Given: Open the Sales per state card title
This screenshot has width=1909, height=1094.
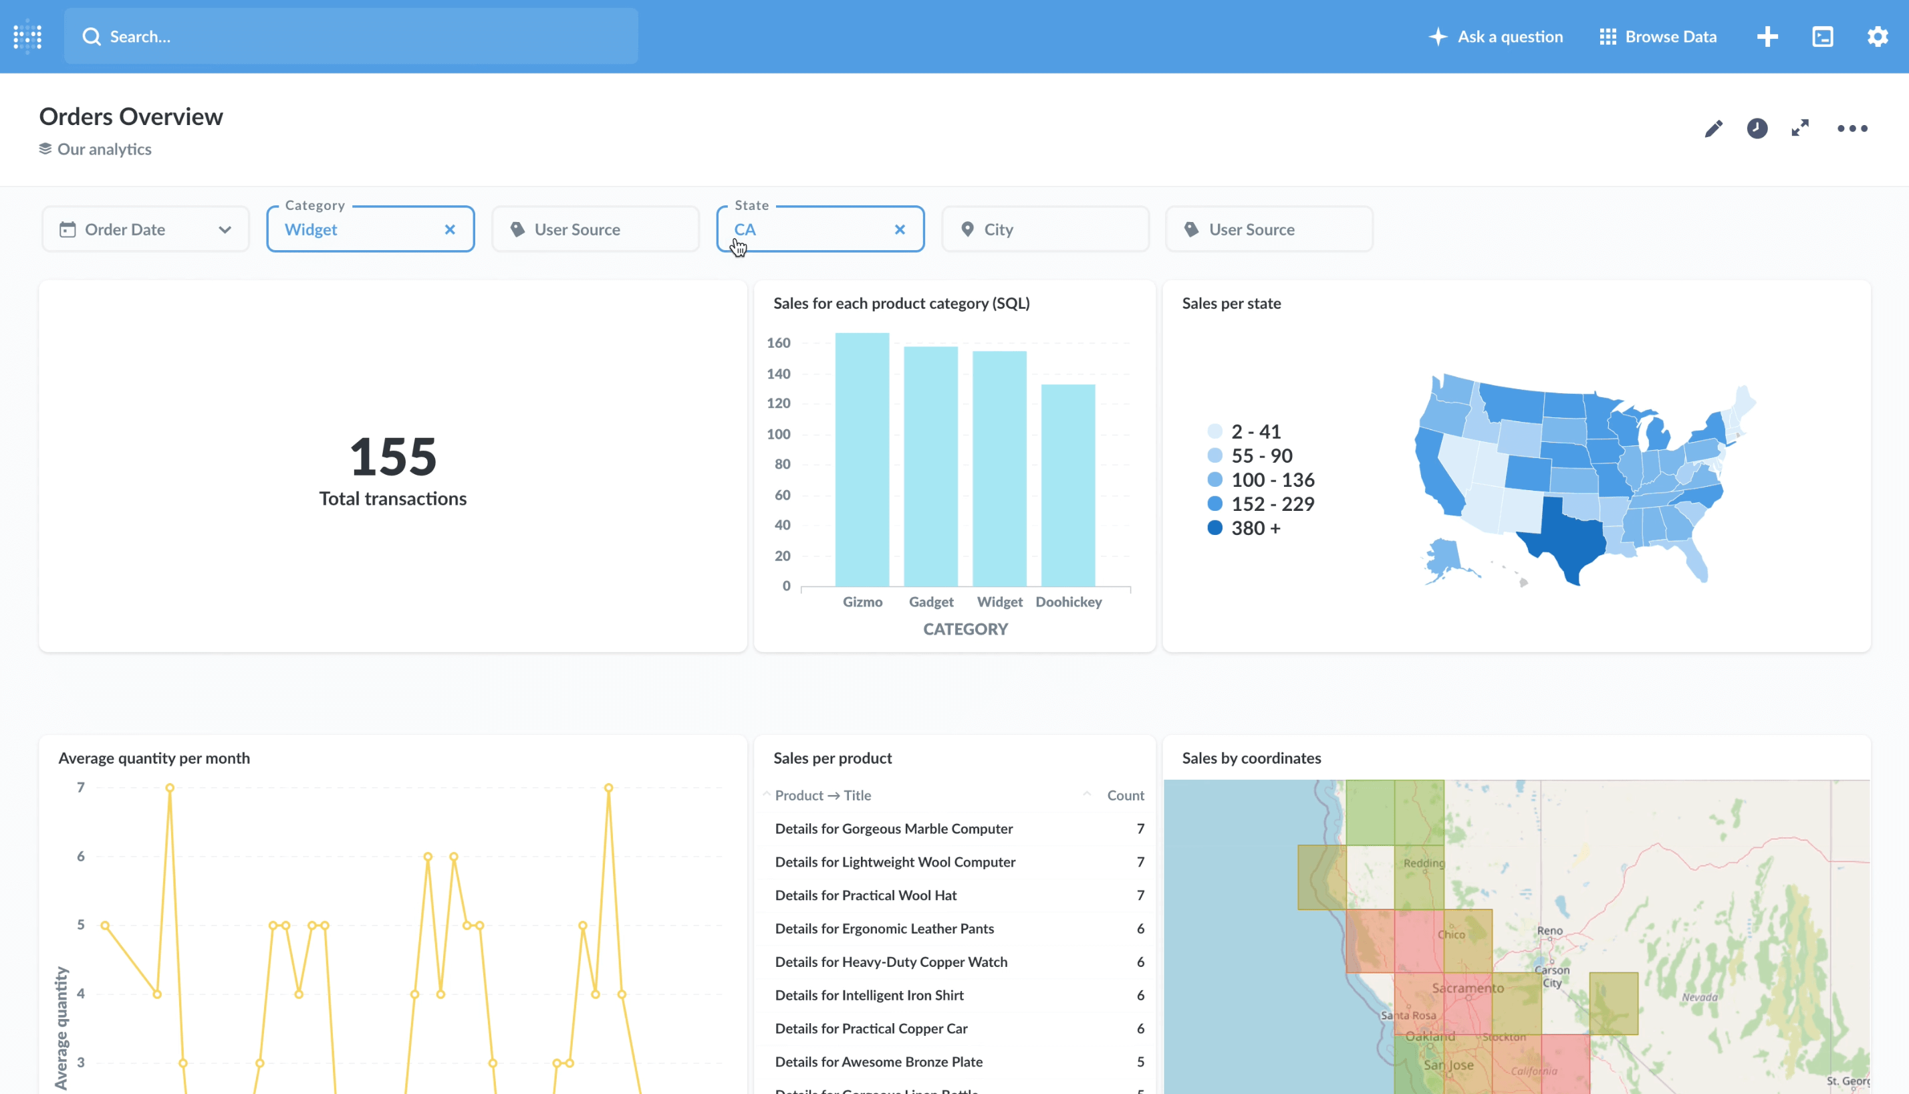Looking at the screenshot, I should 1231,303.
